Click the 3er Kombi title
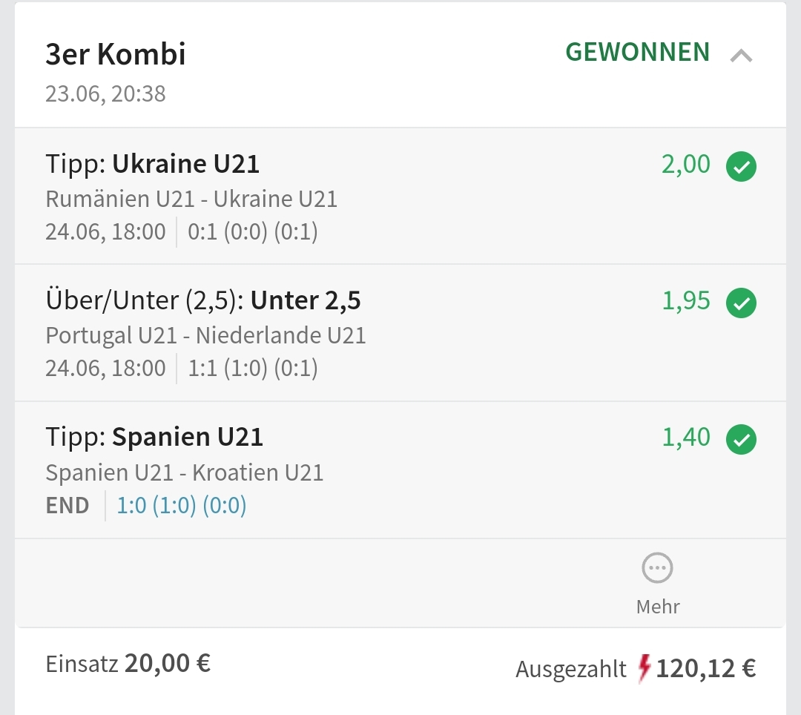 tap(115, 55)
